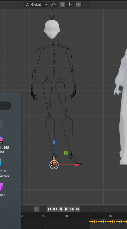Jump to the previous keyframe

55,209
